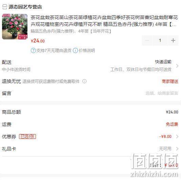
Task: Open the 源态园艺专营店 store icon
Action: pyautogui.click(x=5, y=7)
